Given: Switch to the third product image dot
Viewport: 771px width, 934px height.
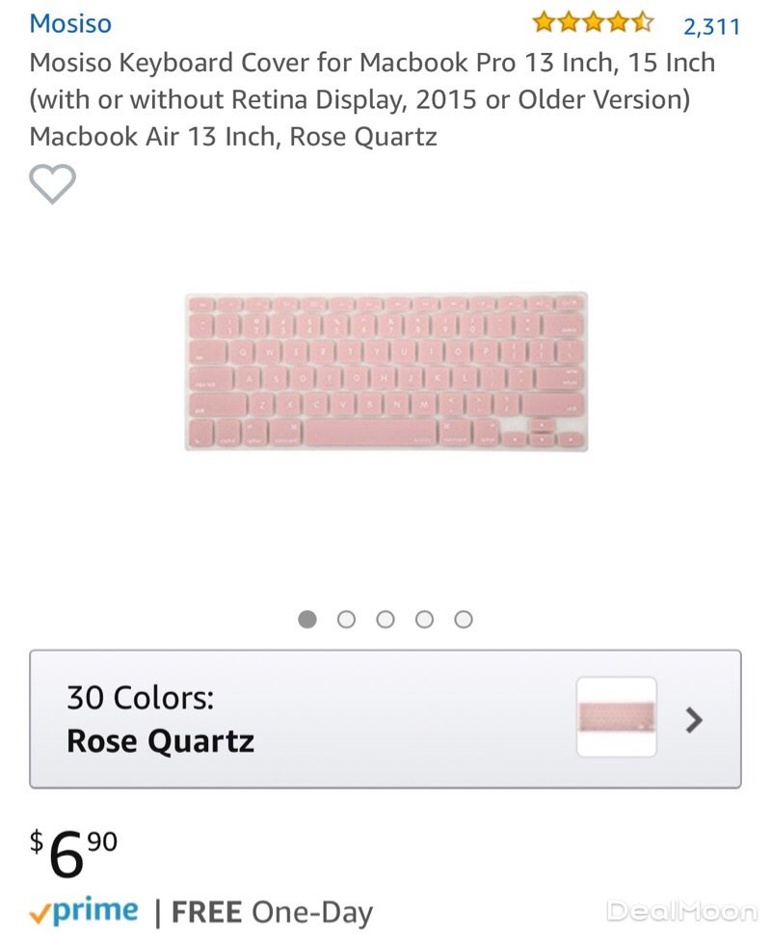Looking at the screenshot, I should point(385,619).
